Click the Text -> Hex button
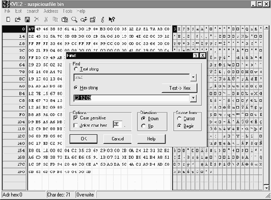This screenshot has width=271, height=200. (179, 88)
